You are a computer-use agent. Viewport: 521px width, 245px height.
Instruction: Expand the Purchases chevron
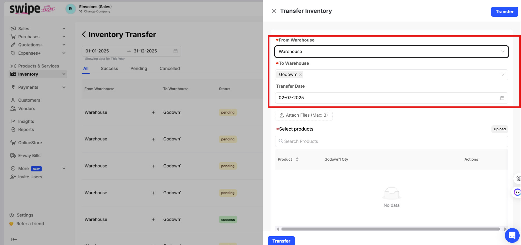coord(64,37)
